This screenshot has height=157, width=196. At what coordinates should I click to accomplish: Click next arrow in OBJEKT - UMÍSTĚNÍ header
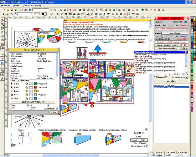(x=187, y=19)
